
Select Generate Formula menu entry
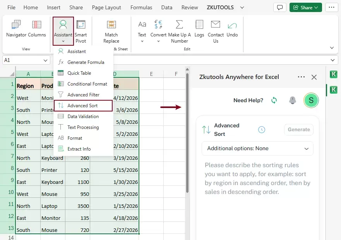83,62
